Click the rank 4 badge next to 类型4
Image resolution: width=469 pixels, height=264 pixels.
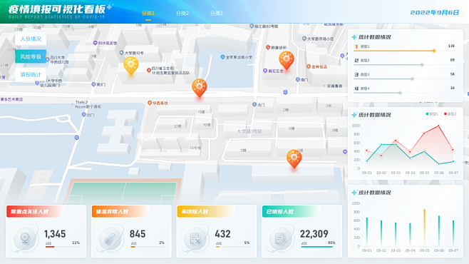click(356, 88)
